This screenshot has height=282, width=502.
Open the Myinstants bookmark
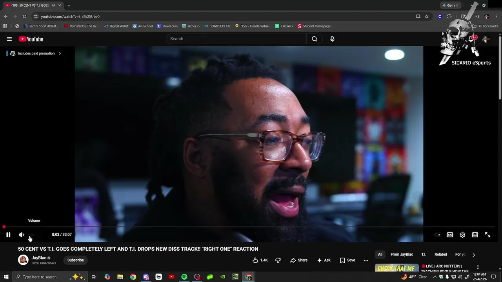point(81,26)
